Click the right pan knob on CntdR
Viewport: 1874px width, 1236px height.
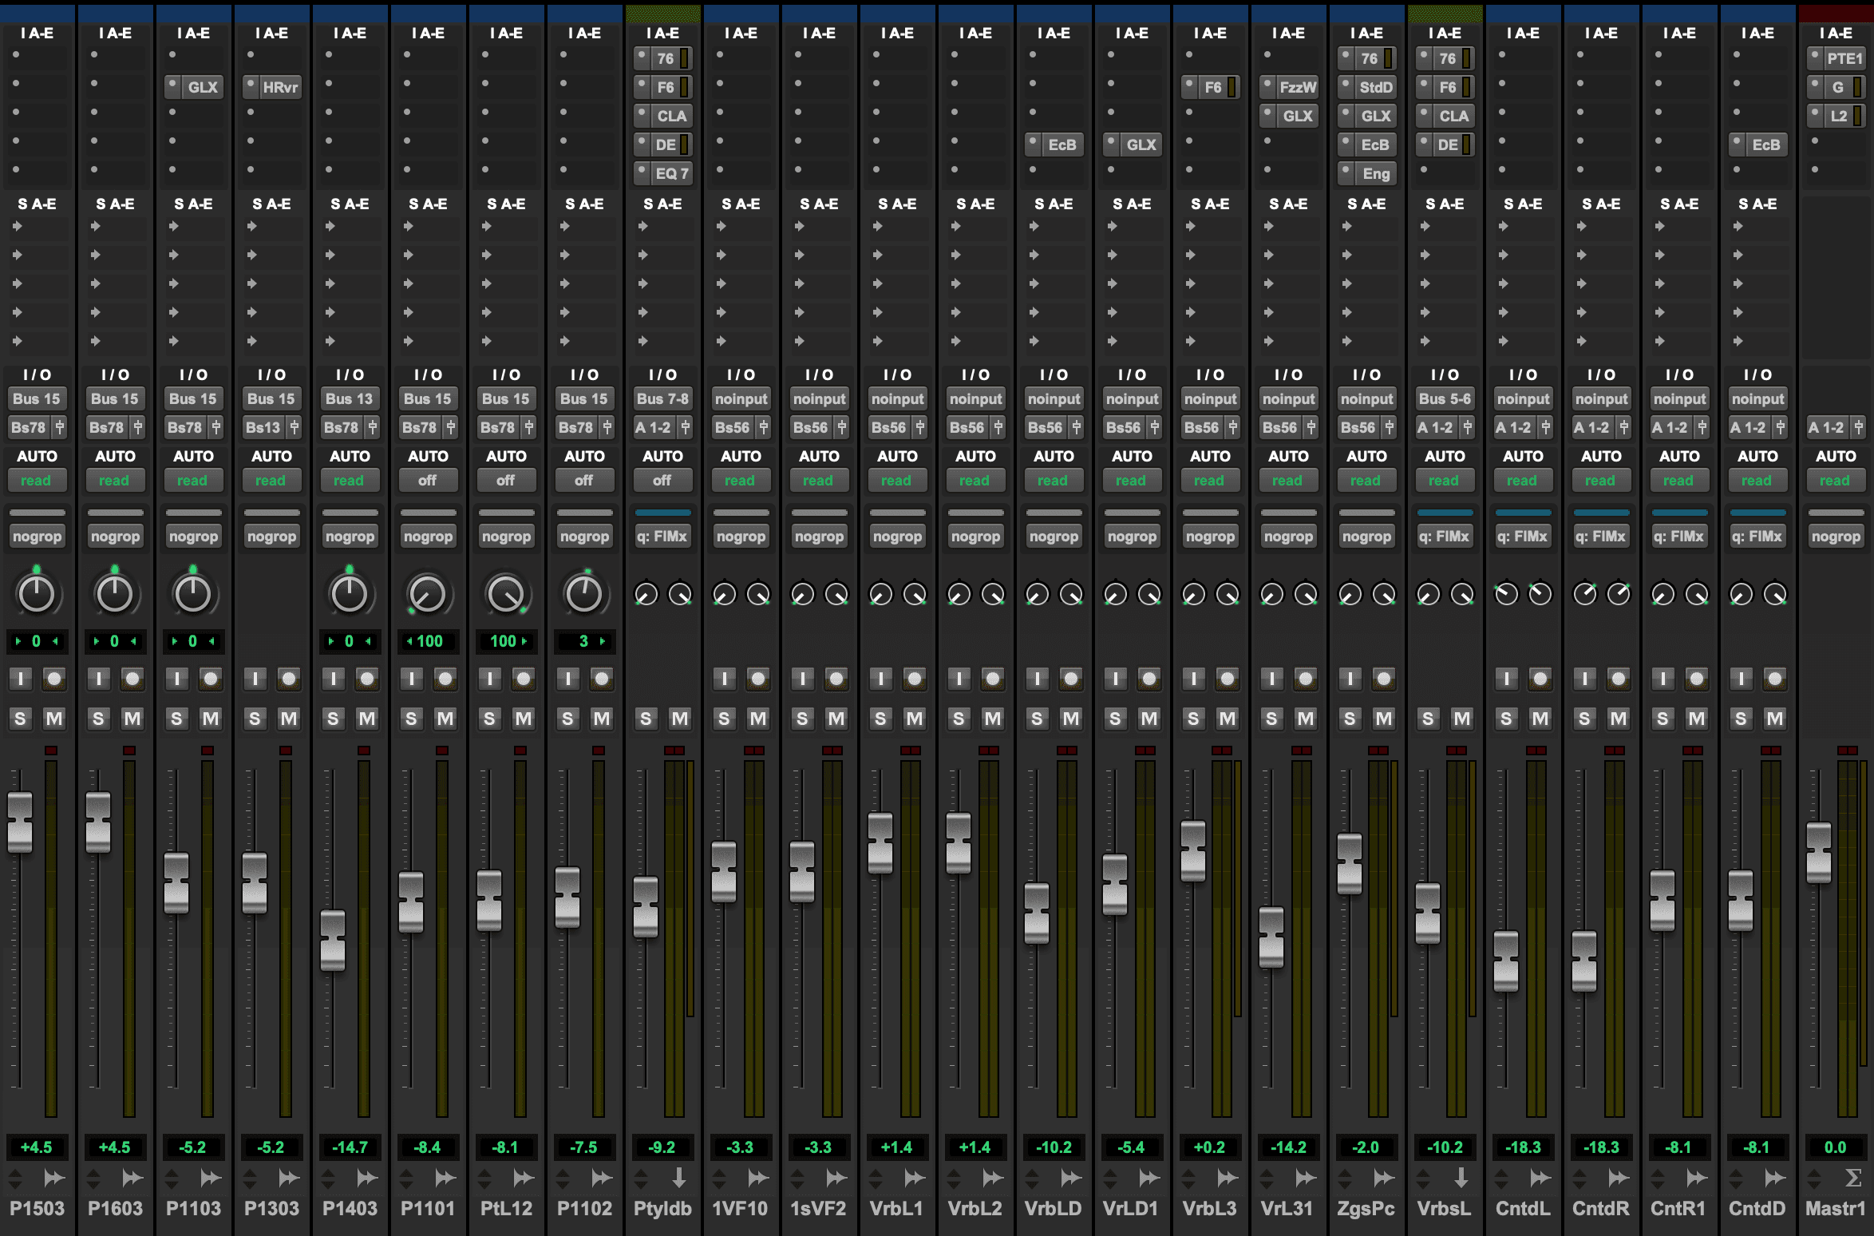[x=1619, y=593]
